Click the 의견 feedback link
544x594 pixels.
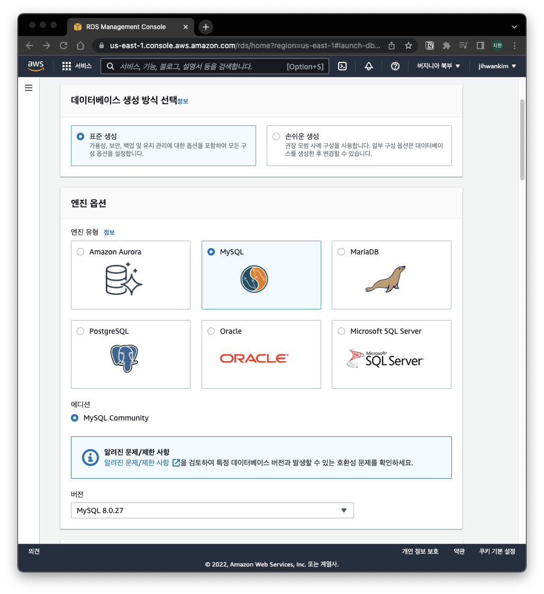click(x=34, y=552)
